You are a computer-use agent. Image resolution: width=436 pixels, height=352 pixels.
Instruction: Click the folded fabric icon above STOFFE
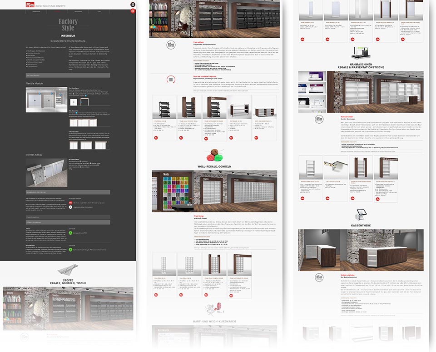coord(68,270)
